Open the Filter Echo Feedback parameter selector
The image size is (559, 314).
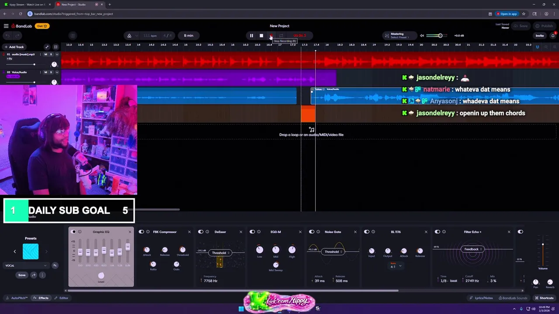[473, 249]
